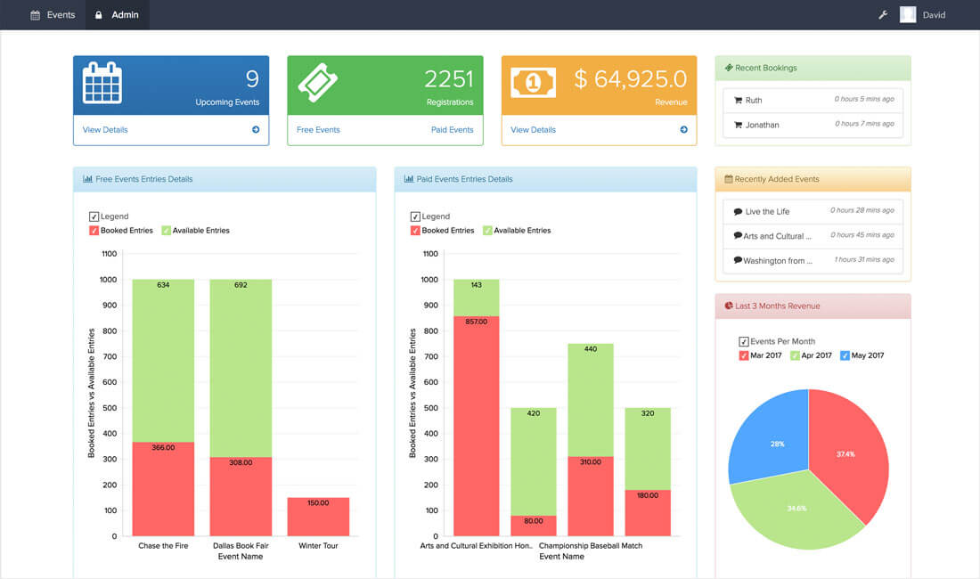Viewport: 980px width, 579px height.
Task: Select the blue May 2017 legend swatch
Action: [x=843, y=355]
